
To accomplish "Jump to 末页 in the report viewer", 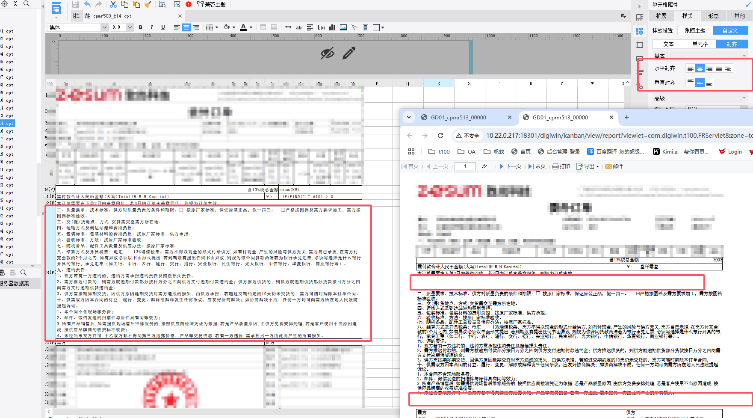I will [x=537, y=166].
